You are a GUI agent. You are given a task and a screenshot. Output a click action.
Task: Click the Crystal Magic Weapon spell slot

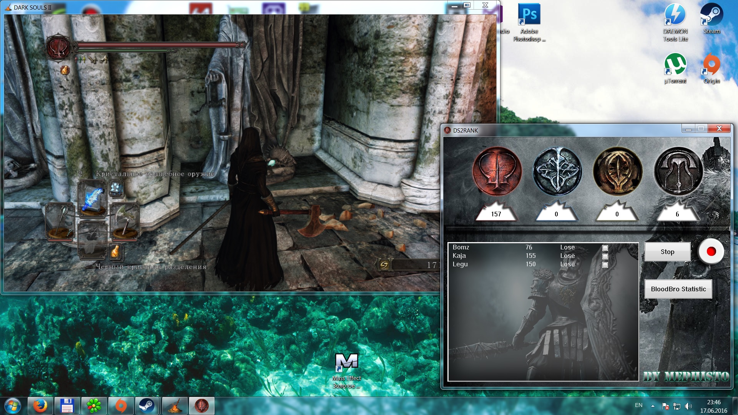[93, 199]
